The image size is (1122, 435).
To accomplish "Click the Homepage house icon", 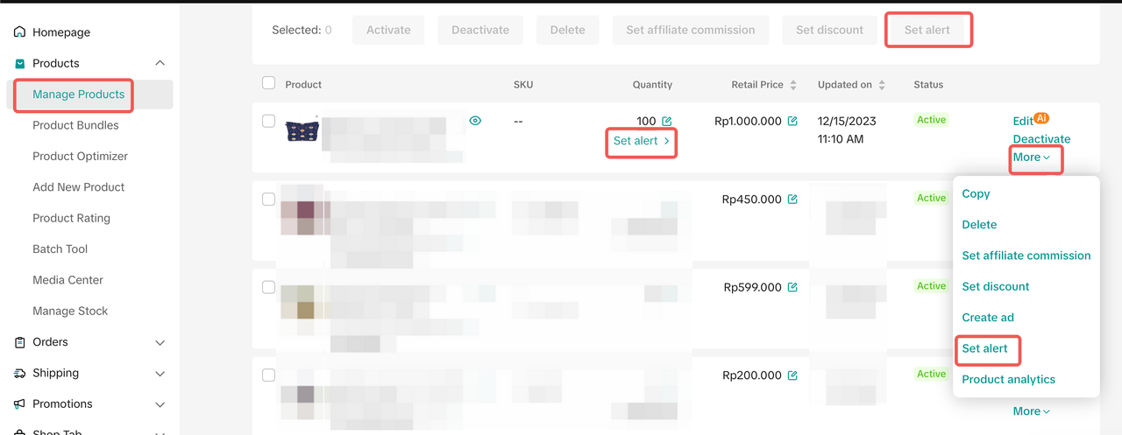I will pos(20,32).
